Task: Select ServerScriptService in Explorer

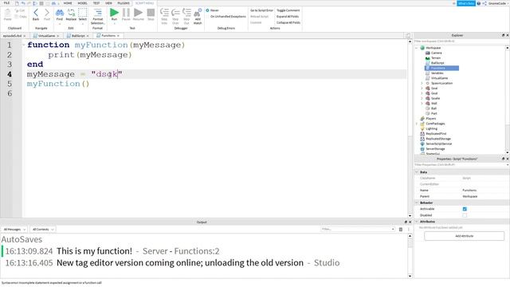Action: tap(438, 143)
